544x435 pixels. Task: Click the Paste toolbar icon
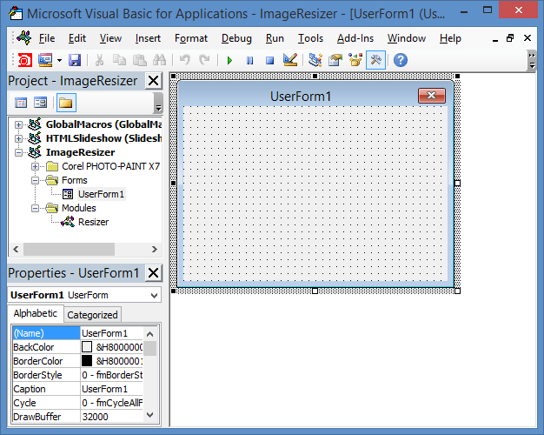click(x=139, y=60)
